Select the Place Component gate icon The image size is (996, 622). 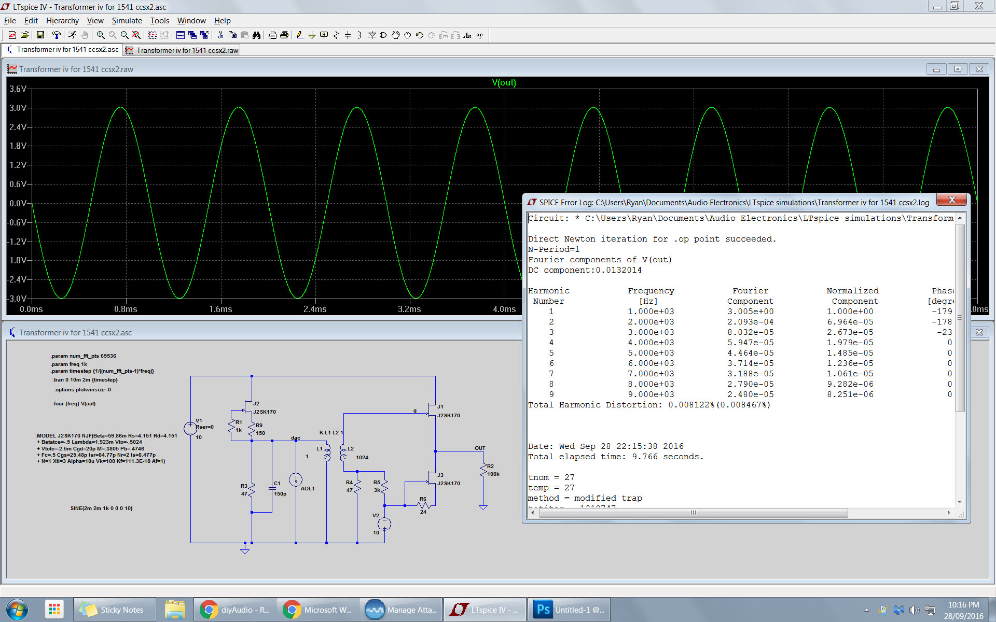click(384, 35)
